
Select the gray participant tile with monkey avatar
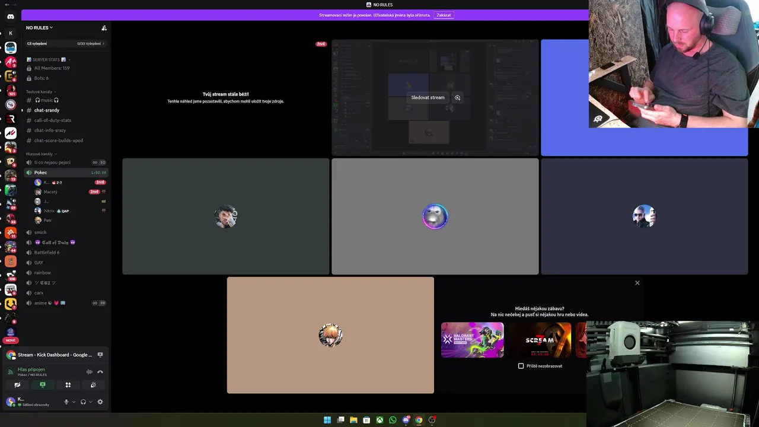click(435, 216)
